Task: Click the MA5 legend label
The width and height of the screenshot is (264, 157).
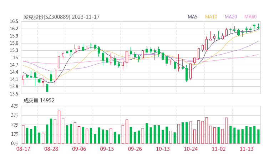Action: 192,17
